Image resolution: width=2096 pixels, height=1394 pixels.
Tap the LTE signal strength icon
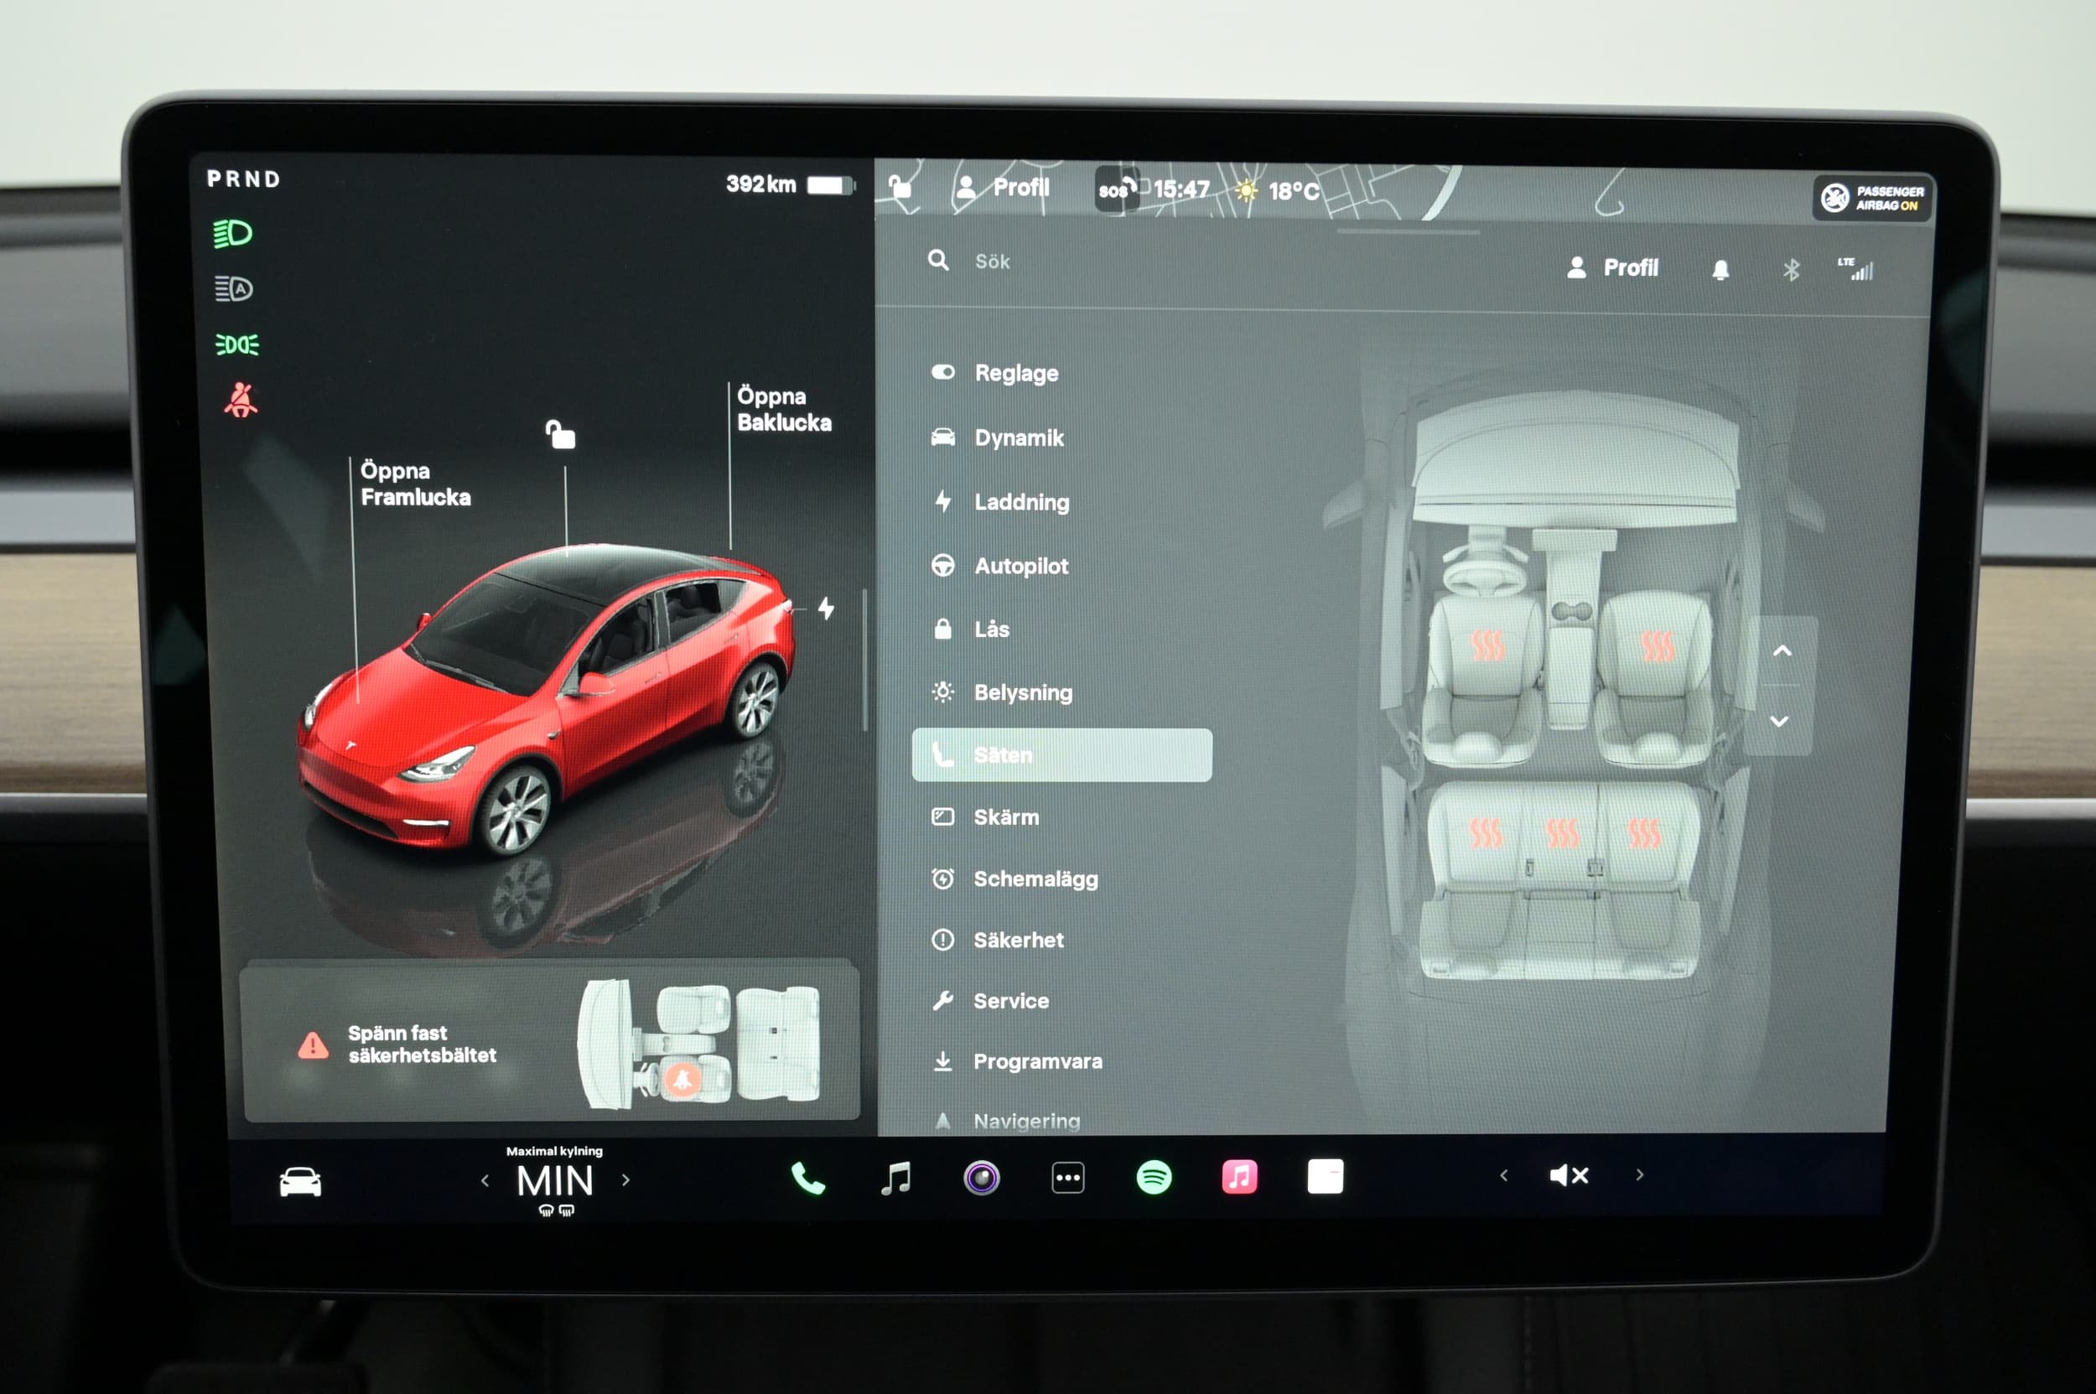[x=1856, y=268]
